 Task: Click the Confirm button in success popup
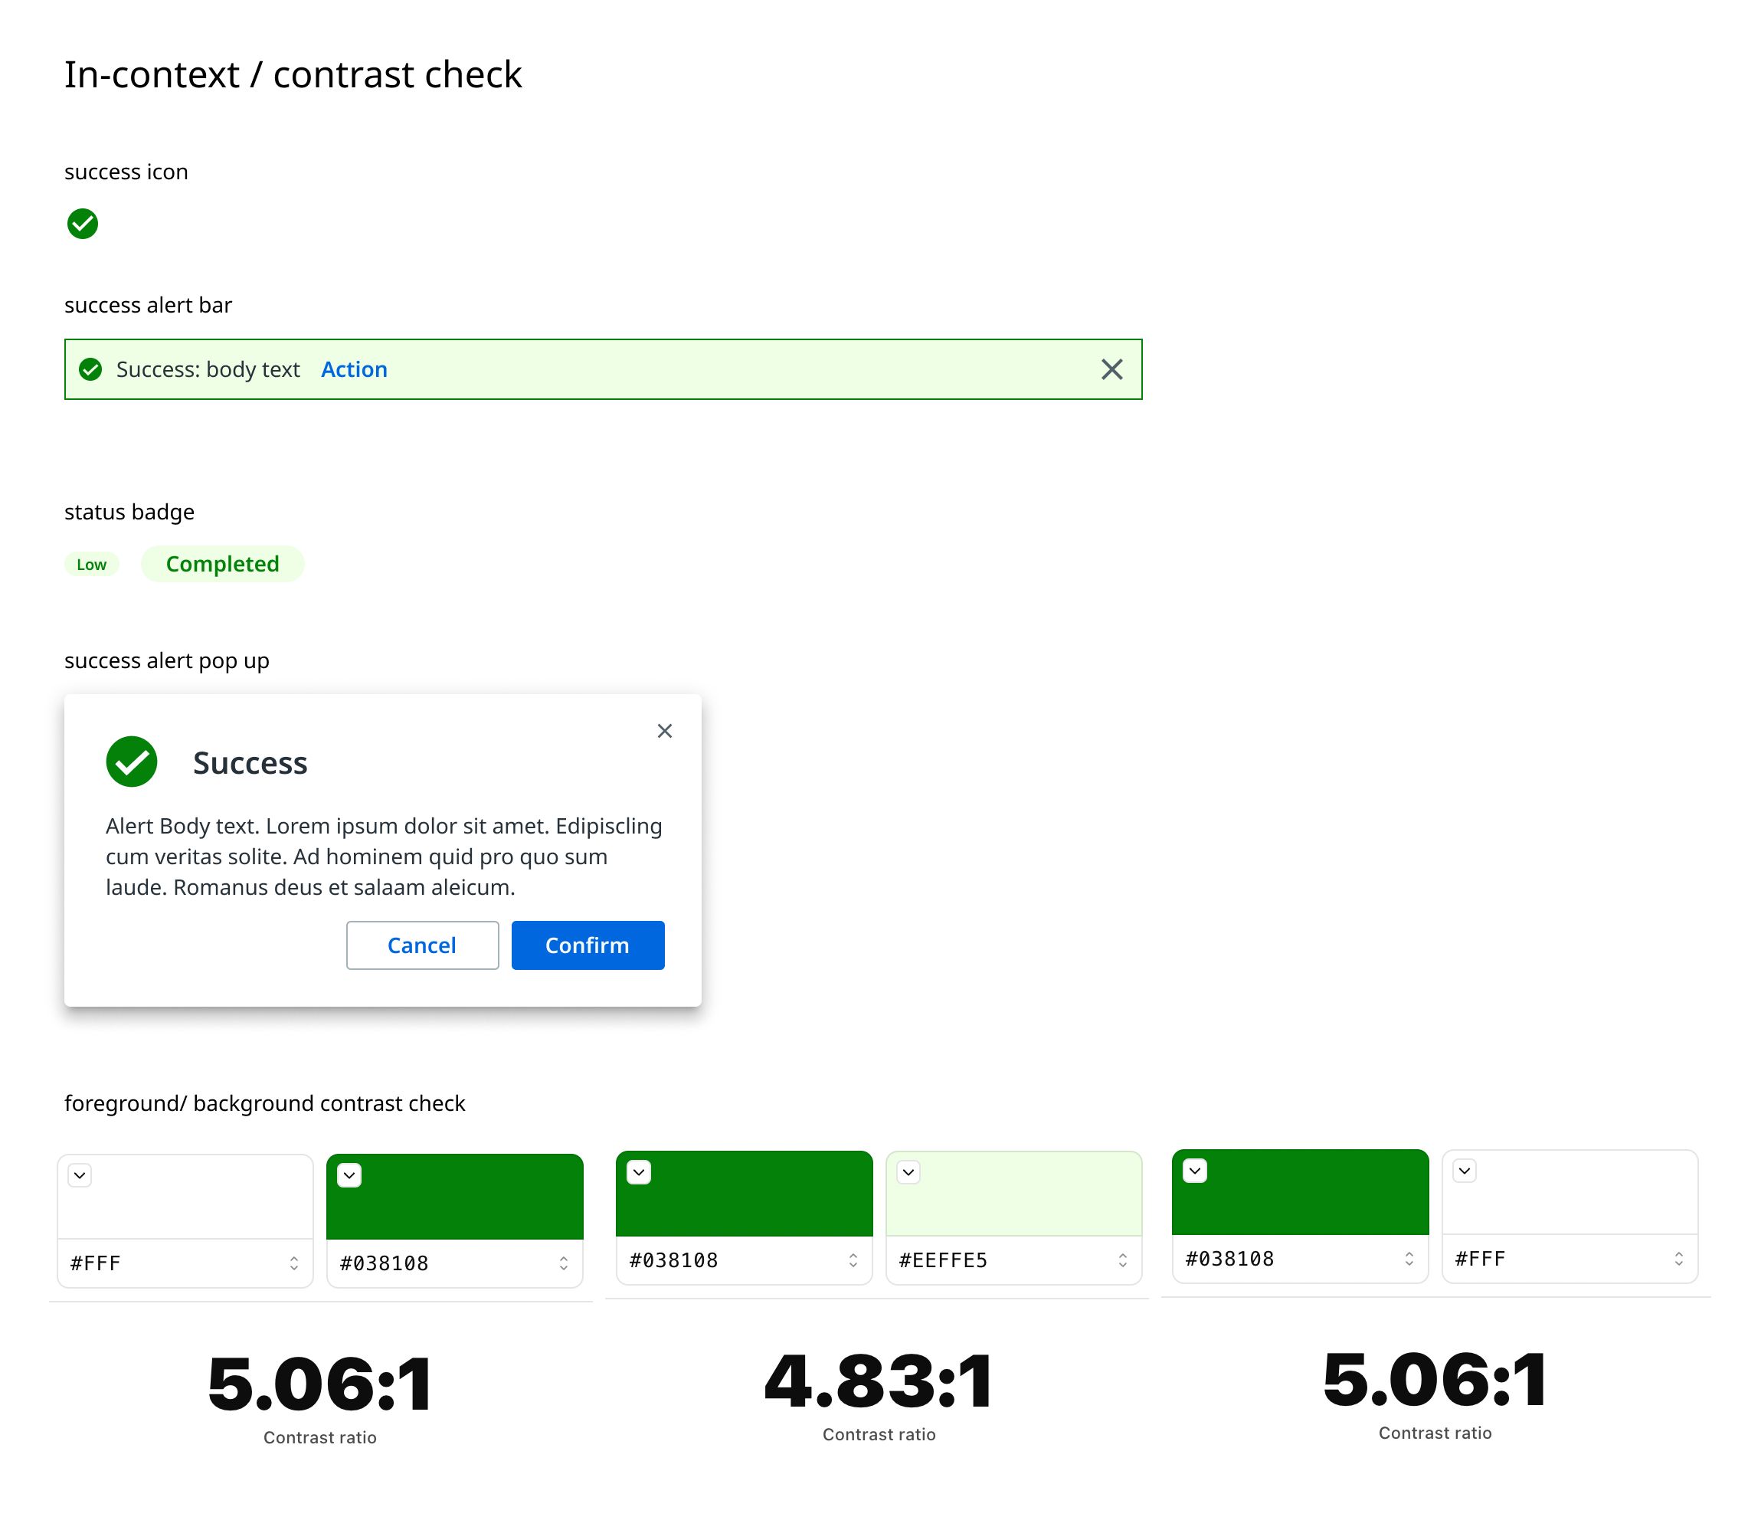[587, 945]
